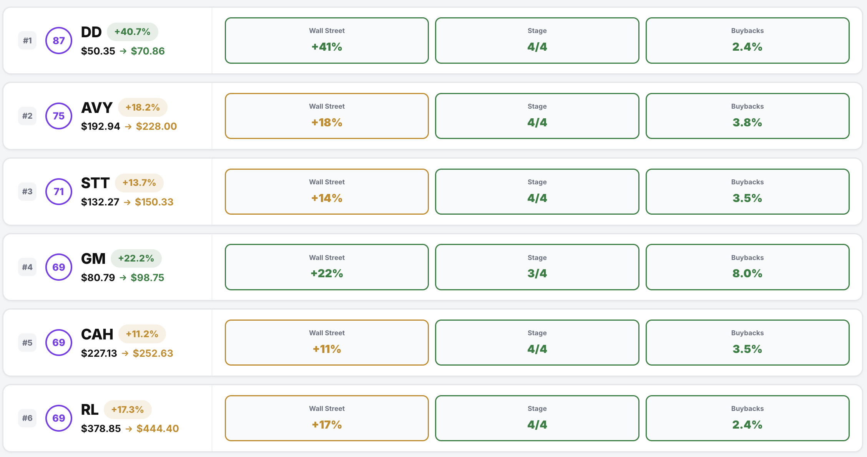The width and height of the screenshot is (867, 457).
Task: Select the +40.7% upside badge for DD
Action: click(132, 32)
